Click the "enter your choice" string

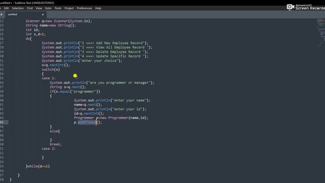point(100,60)
